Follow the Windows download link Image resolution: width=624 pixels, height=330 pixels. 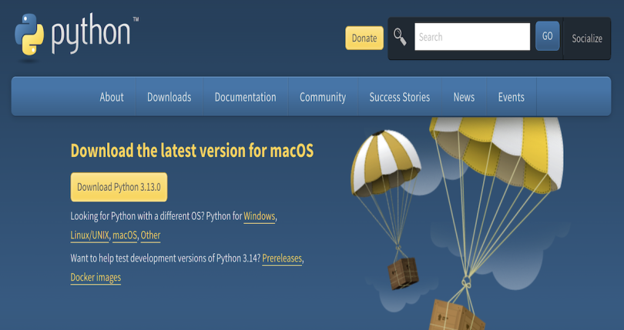click(x=259, y=216)
